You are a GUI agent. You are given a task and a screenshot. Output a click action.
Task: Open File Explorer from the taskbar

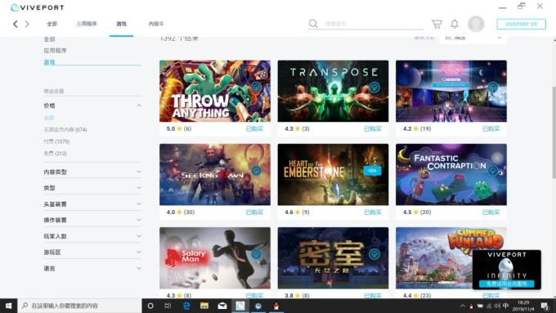[x=204, y=306]
